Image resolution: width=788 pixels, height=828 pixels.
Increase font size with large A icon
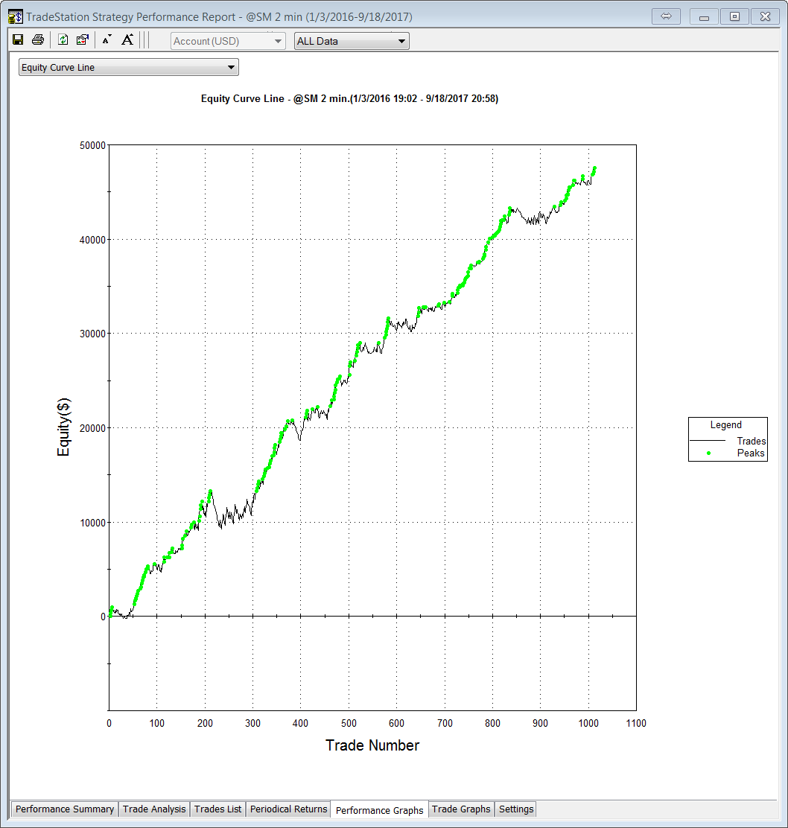(x=127, y=40)
